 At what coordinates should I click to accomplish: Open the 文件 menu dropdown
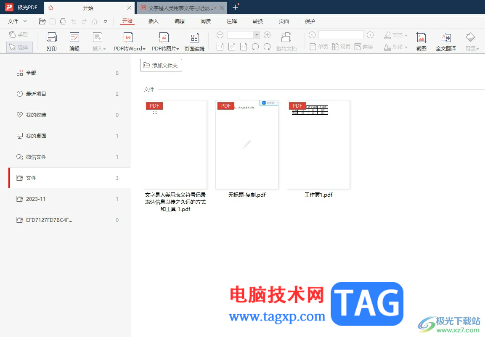pos(17,21)
